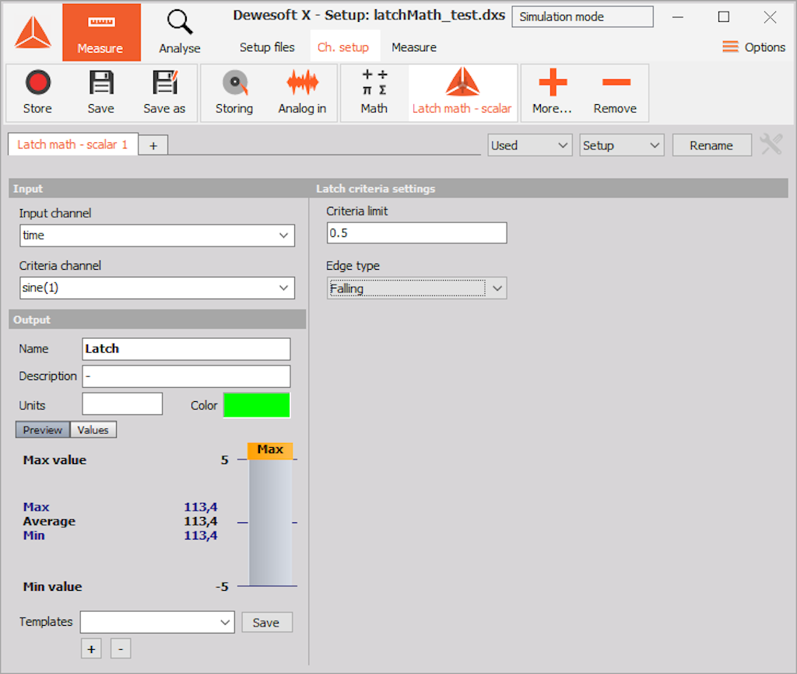This screenshot has width=797, height=674.
Task: Add a new latch math tab
Action: click(x=153, y=146)
